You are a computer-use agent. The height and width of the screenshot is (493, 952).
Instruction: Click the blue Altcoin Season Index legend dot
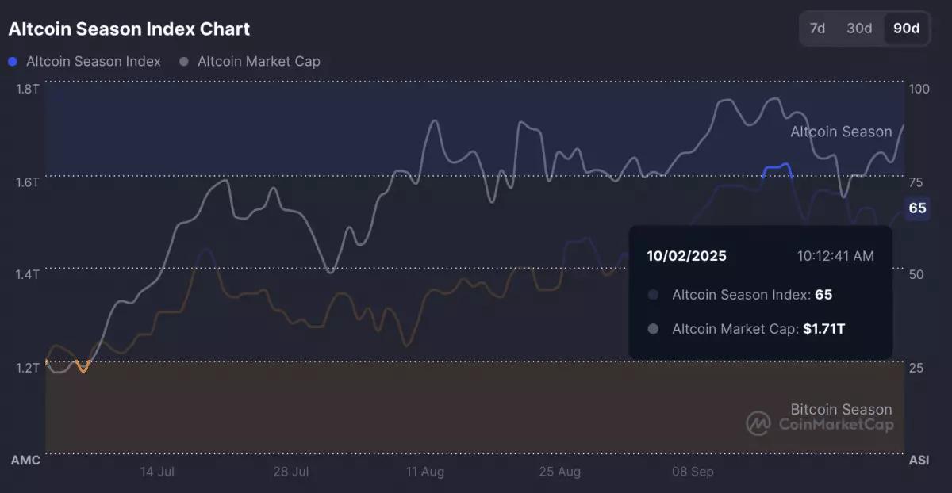click(12, 61)
